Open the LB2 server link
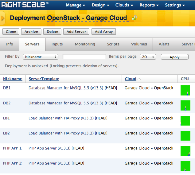Screen dimensions: 195x175 click(6, 133)
